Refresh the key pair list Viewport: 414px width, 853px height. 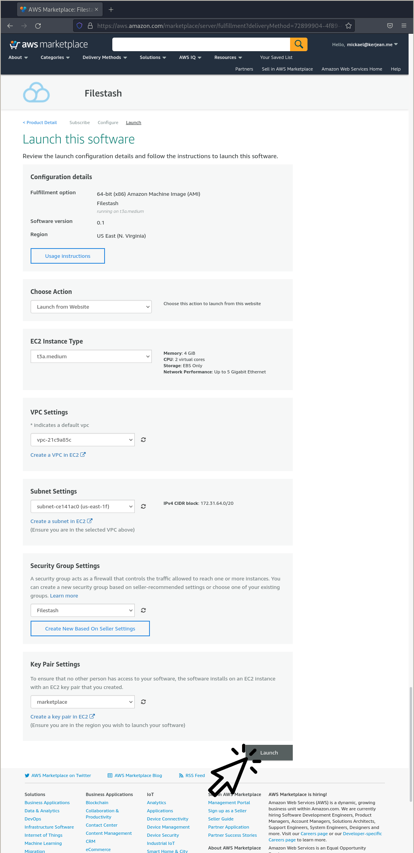tap(143, 702)
